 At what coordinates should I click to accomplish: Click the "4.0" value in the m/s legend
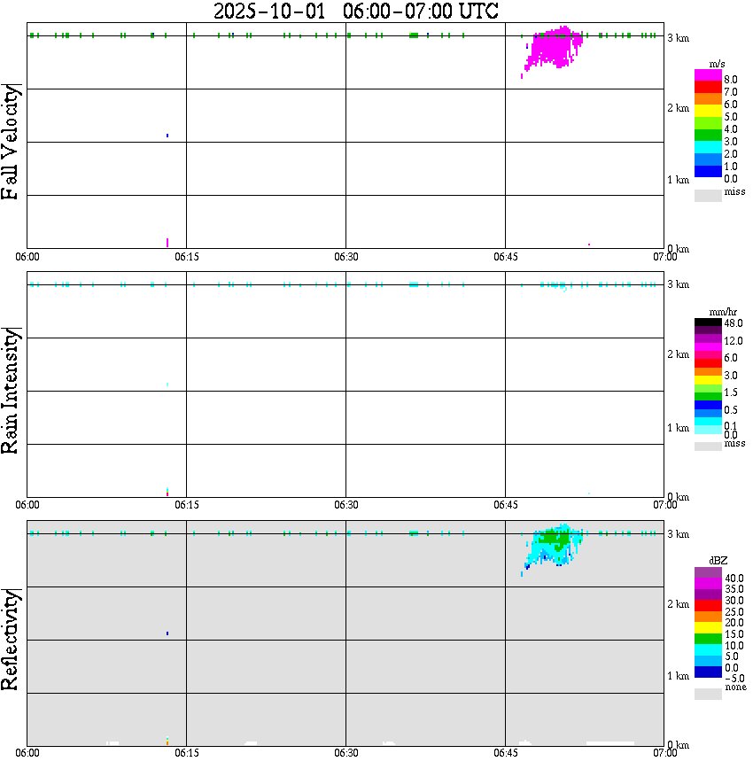tap(731, 129)
